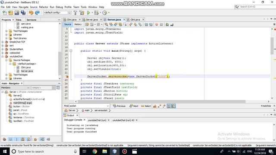Click the Find text input field
Image resolution: width=276 pixels, height=155 pixels.
tap(89, 106)
